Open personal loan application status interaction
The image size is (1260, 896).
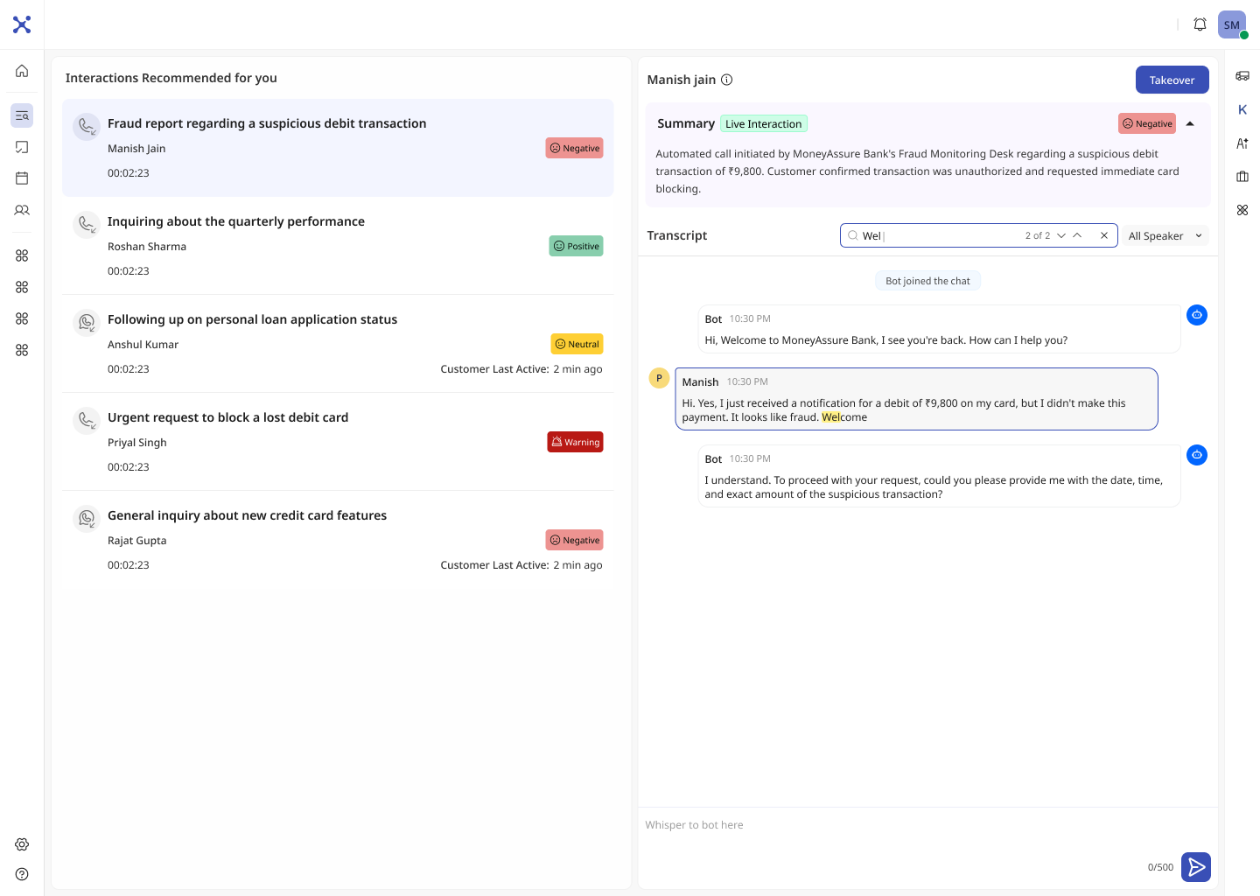338,344
